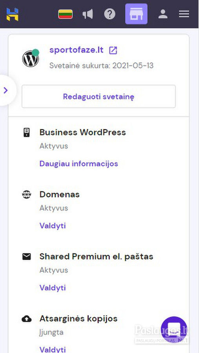Image resolution: width=199 pixels, height=353 pixels.
Task: Open the user profile icon
Action: coord(163,14)
